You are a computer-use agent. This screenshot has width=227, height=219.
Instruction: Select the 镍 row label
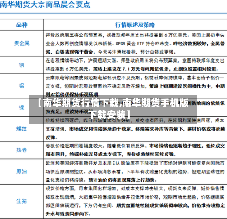[21, 107]
